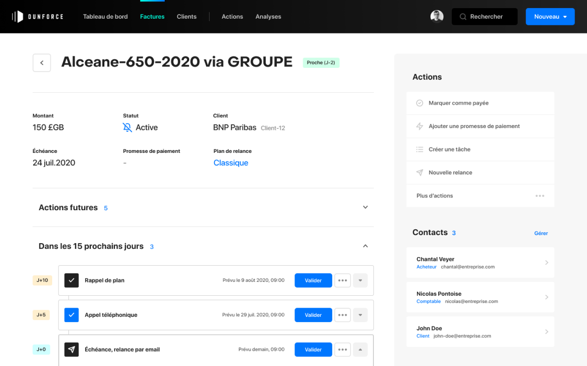Image resolution: width=587 pixels, height=366 pixels.
Task: Click 'Prévu demain, 09:00' schedule text
Action: (261, 349)
